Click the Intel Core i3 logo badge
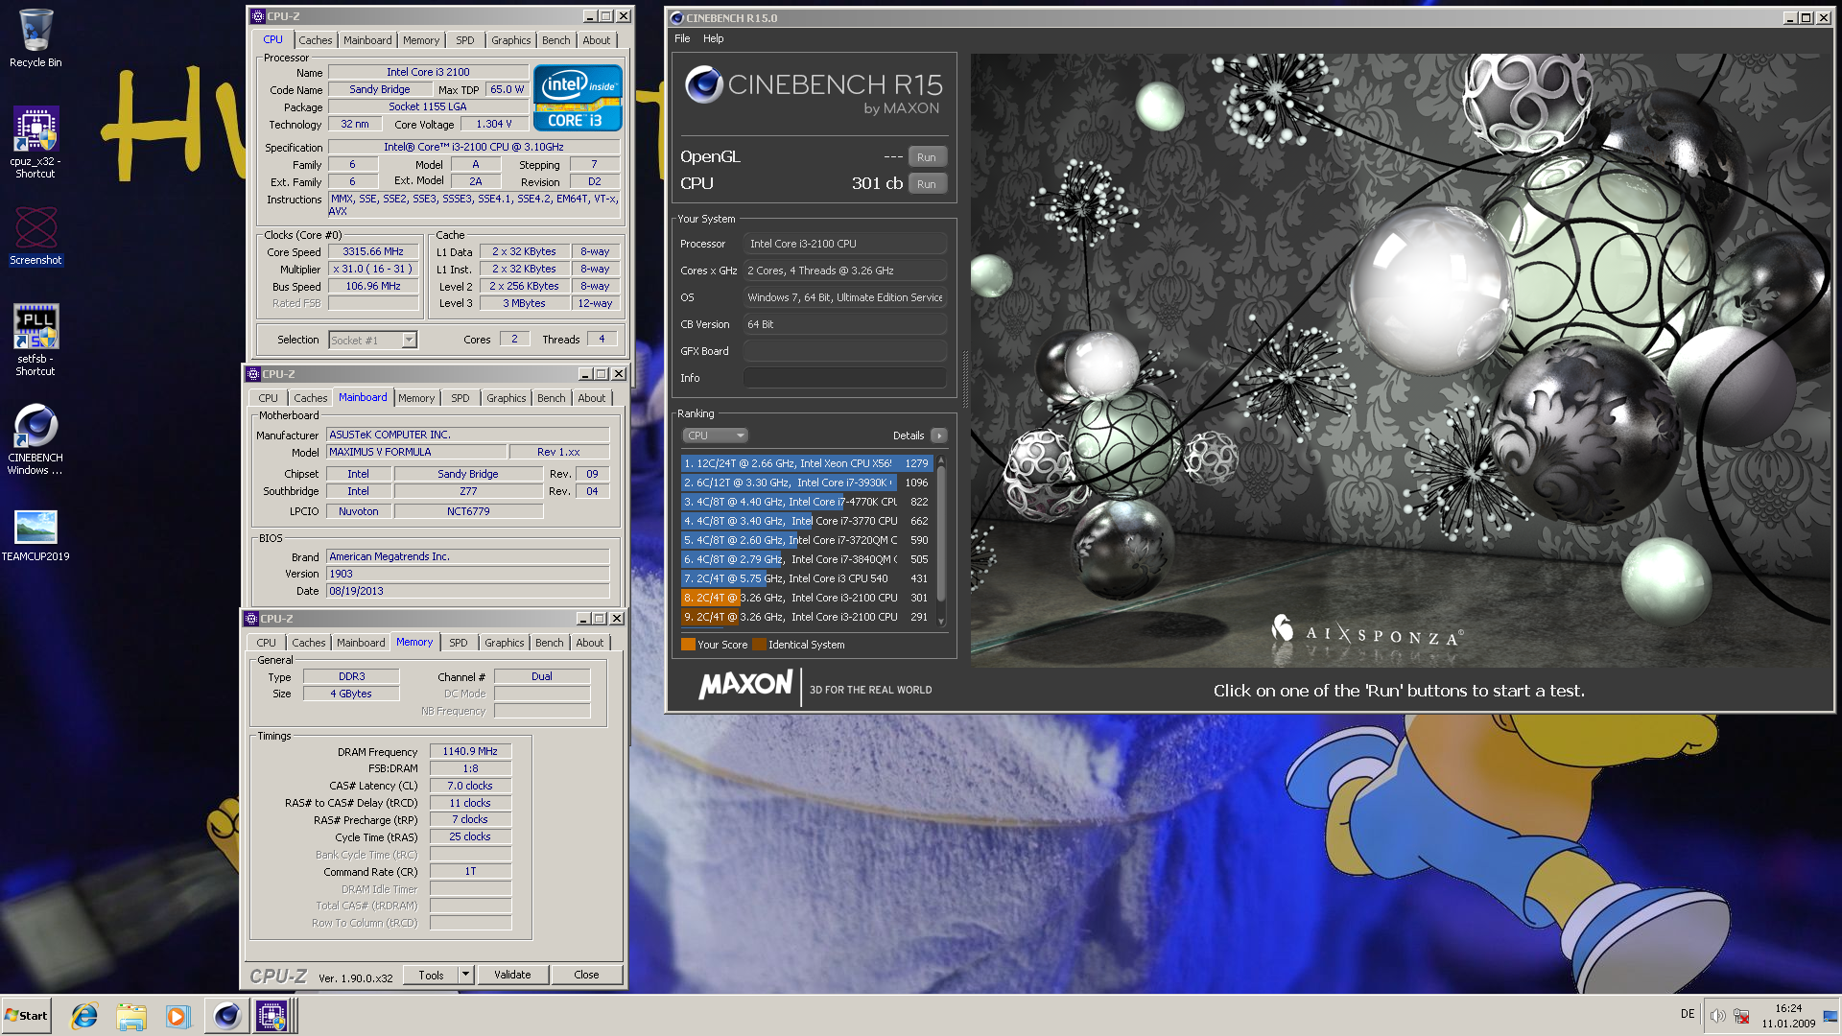Screen dimensions: 1842x1036 578,98
